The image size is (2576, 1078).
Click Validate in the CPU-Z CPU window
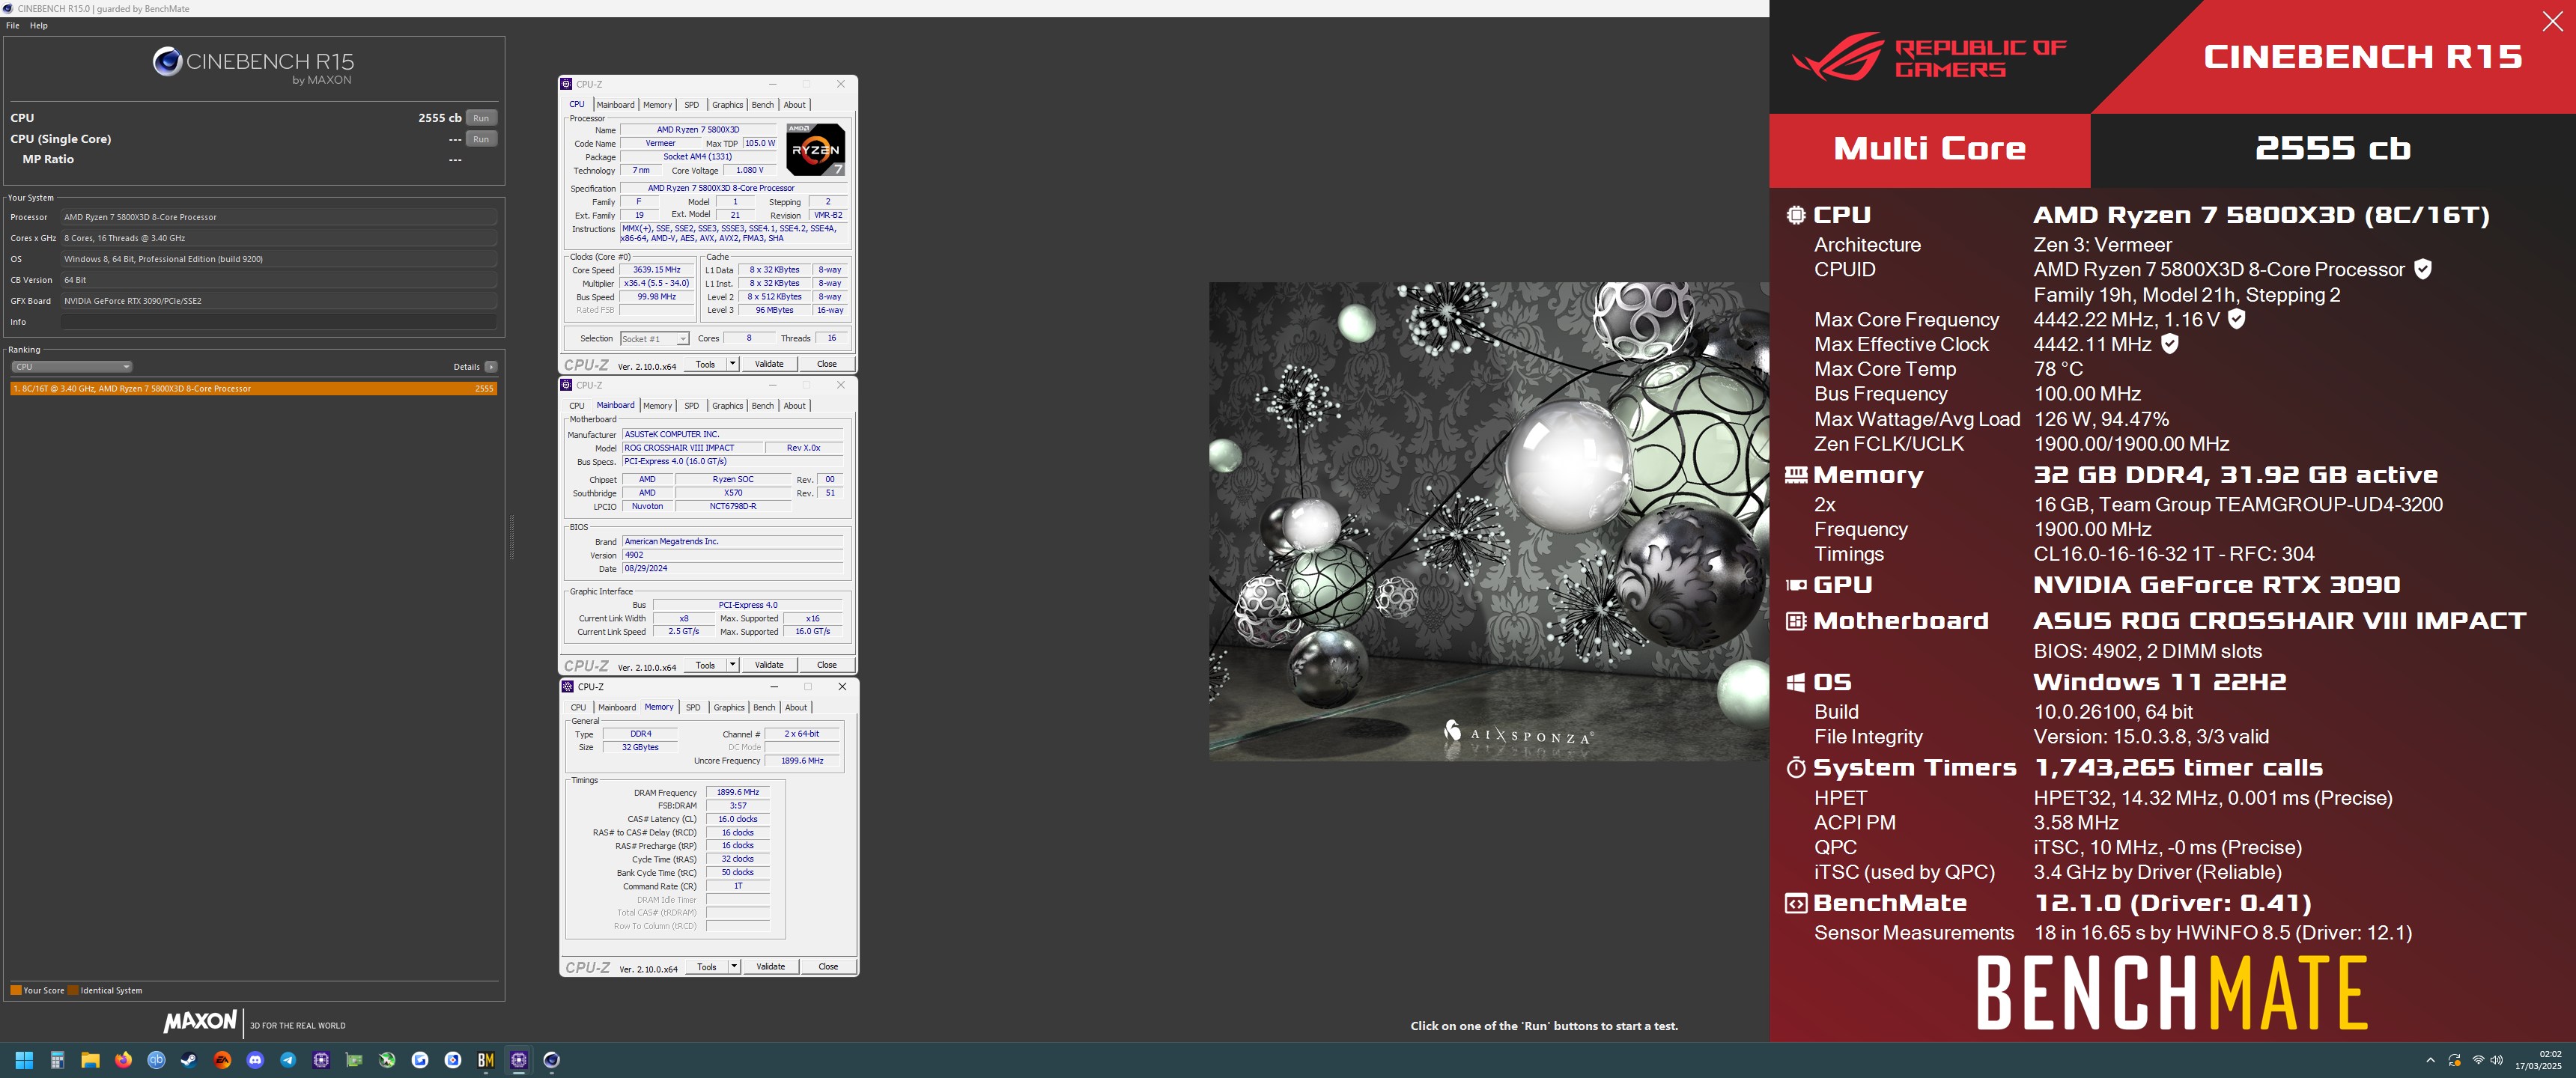769,364
